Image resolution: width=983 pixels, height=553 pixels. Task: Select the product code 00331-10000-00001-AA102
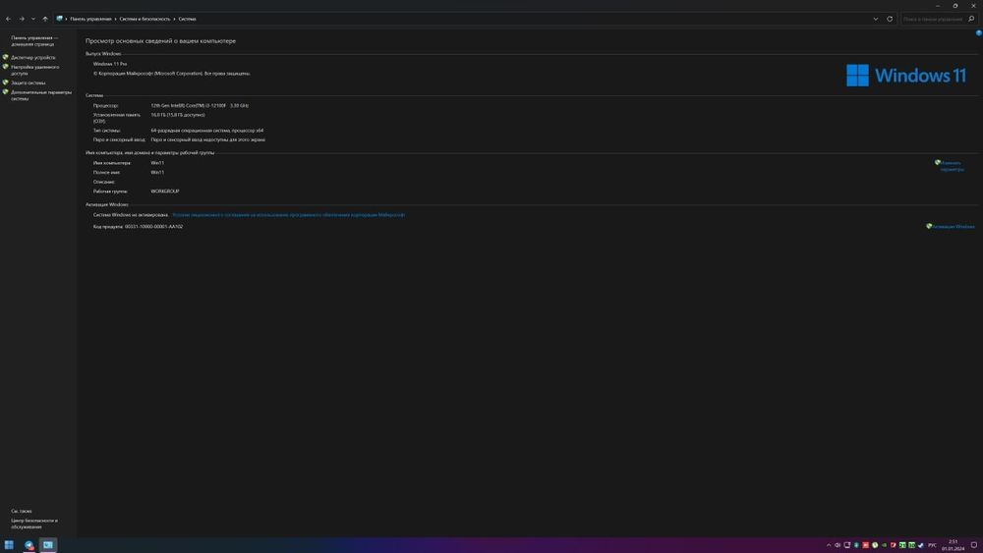(x=153, y=227)
